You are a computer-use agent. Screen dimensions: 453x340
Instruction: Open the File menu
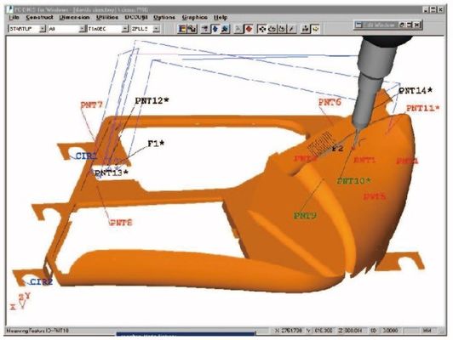click(14, 18)
